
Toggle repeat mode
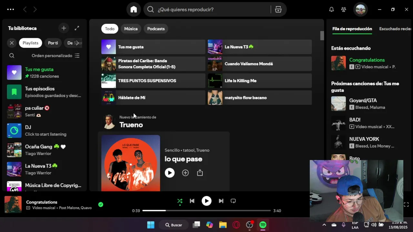[233, 201]
